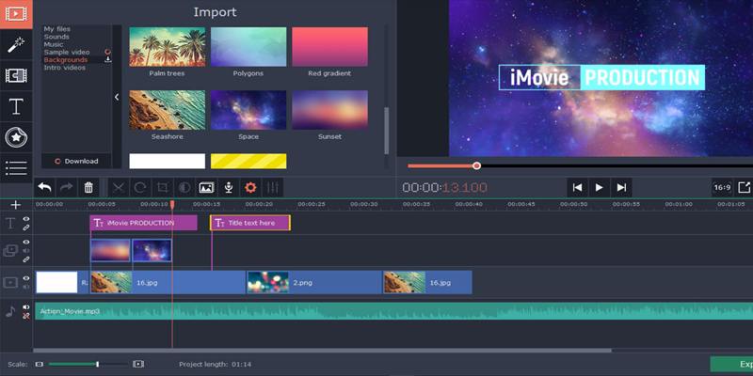Viewport: 753px width, 376px height.
Task: Delete the selected clip with the trash icon
Action: point(88,187)
